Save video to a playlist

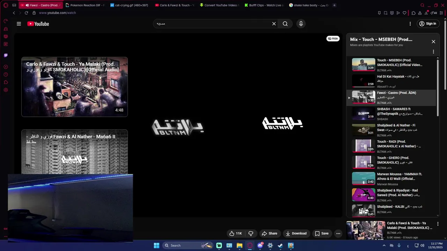[x=322, y=234]
